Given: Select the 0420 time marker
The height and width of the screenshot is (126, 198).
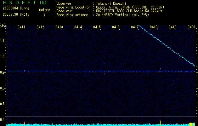Looking at the screenshot, I should tap(191, 27).
